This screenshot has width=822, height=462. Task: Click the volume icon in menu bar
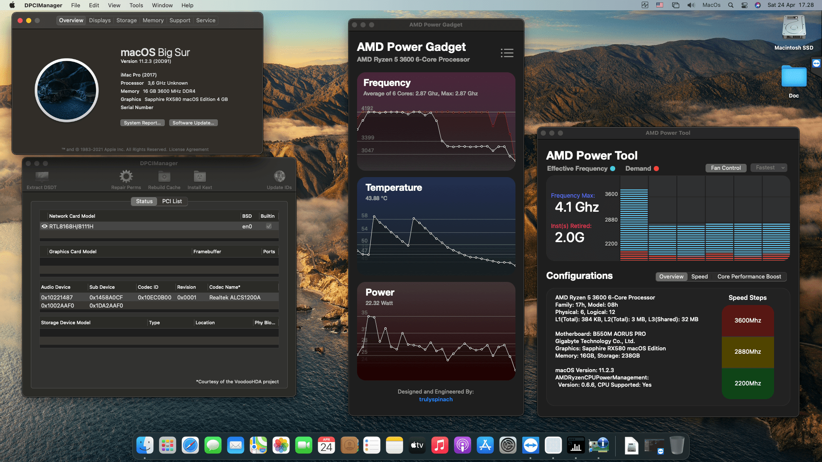click(x=691, y=5)
